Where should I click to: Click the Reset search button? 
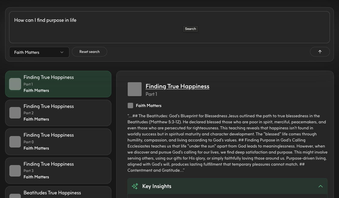pyautogui.click(x=89, y=52)
